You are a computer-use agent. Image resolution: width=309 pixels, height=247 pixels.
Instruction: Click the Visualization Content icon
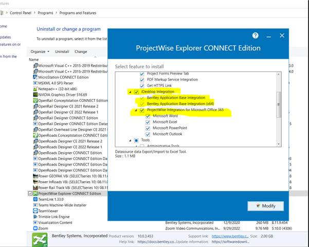[x=35, y=222]
